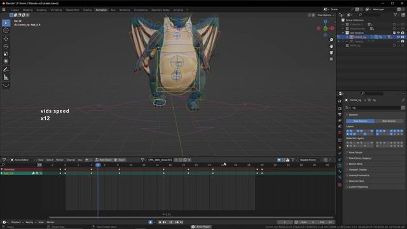407x229 pixels.
Task: Open the Object Data armature properties tab
Action: click(x=340, y=165)
